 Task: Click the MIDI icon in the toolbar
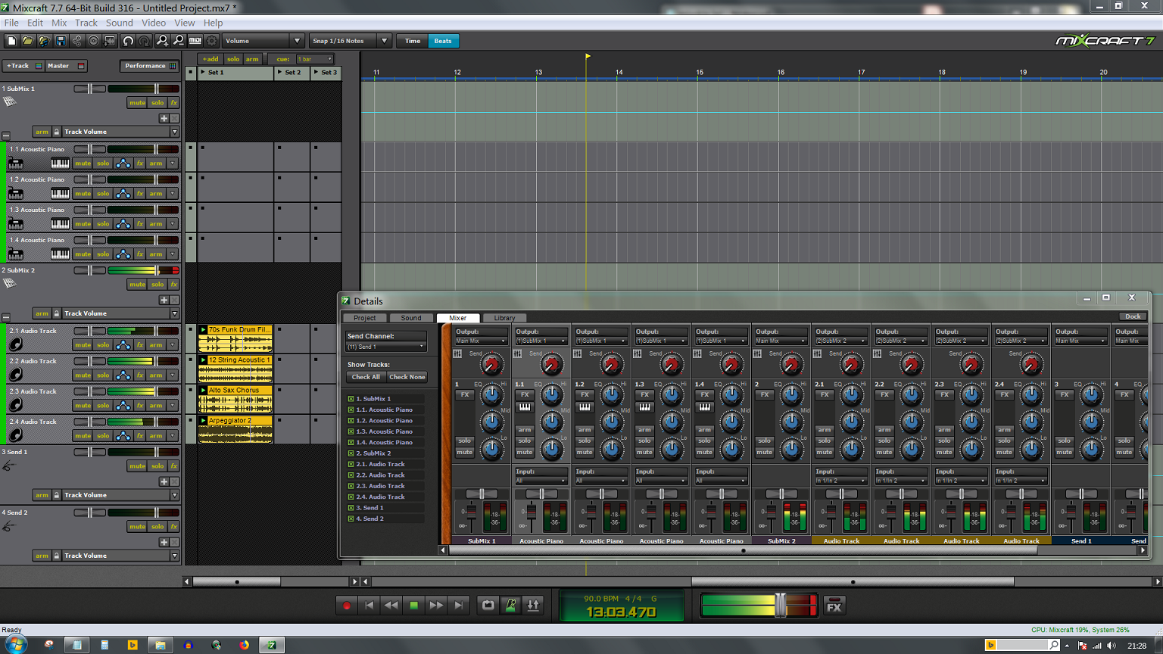[195, 41]
